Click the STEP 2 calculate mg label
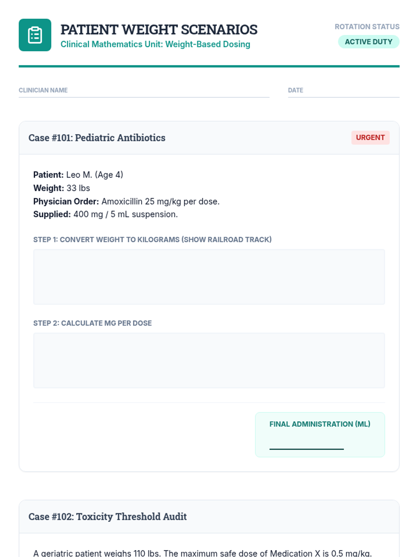418x557 pixels. pyautogui.click(x=93, y=323)
